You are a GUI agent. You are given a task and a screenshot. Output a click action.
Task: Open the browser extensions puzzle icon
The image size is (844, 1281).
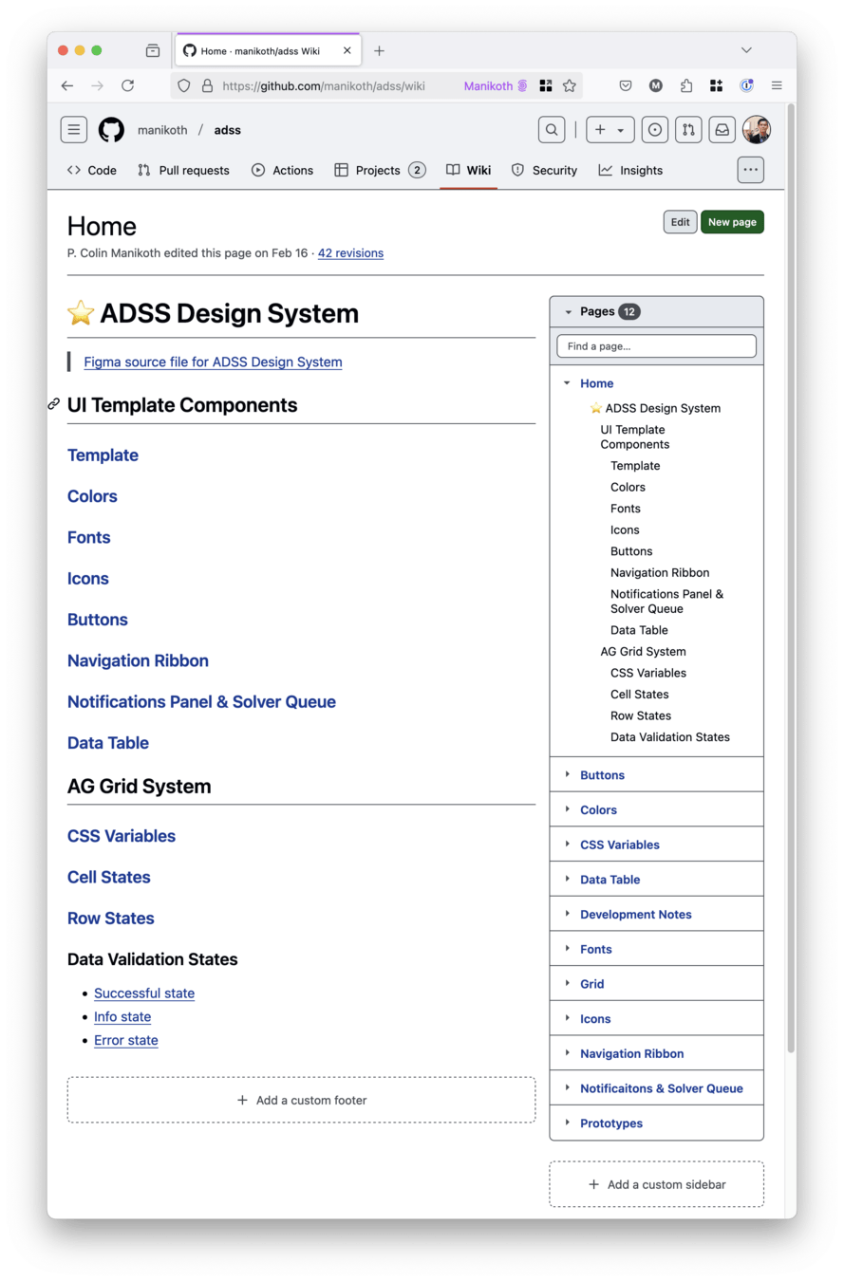[x=686, y=85]
